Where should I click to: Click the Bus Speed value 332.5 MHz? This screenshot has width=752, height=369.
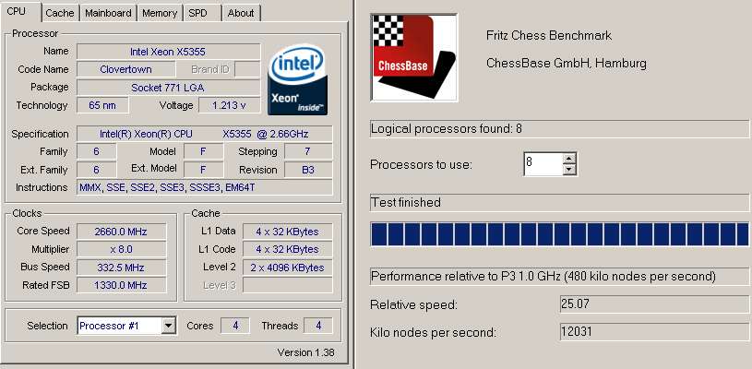click(122, 268)
